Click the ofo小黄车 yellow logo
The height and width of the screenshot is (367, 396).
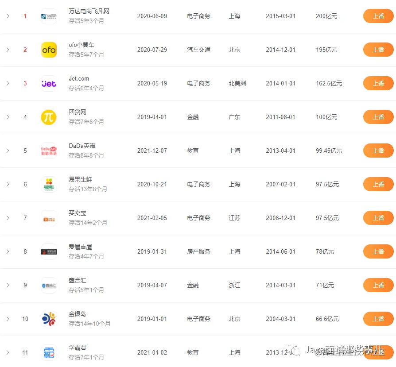49,50
